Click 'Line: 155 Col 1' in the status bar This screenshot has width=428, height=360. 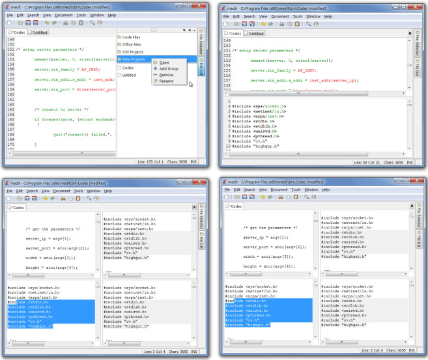tap(150, 161)
